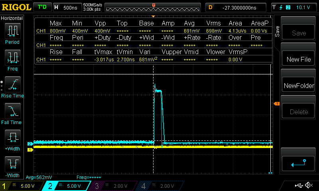This screenshot has height=191, width=319.
Task: Select the Period measurement icon
Action: (13, 31)
